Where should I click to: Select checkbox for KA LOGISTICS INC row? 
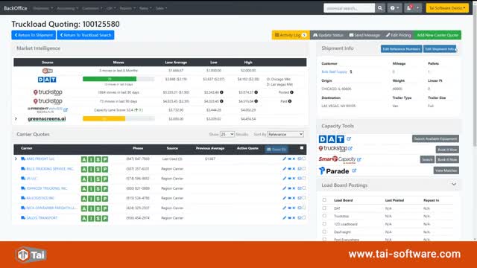[x=303, y=198]
